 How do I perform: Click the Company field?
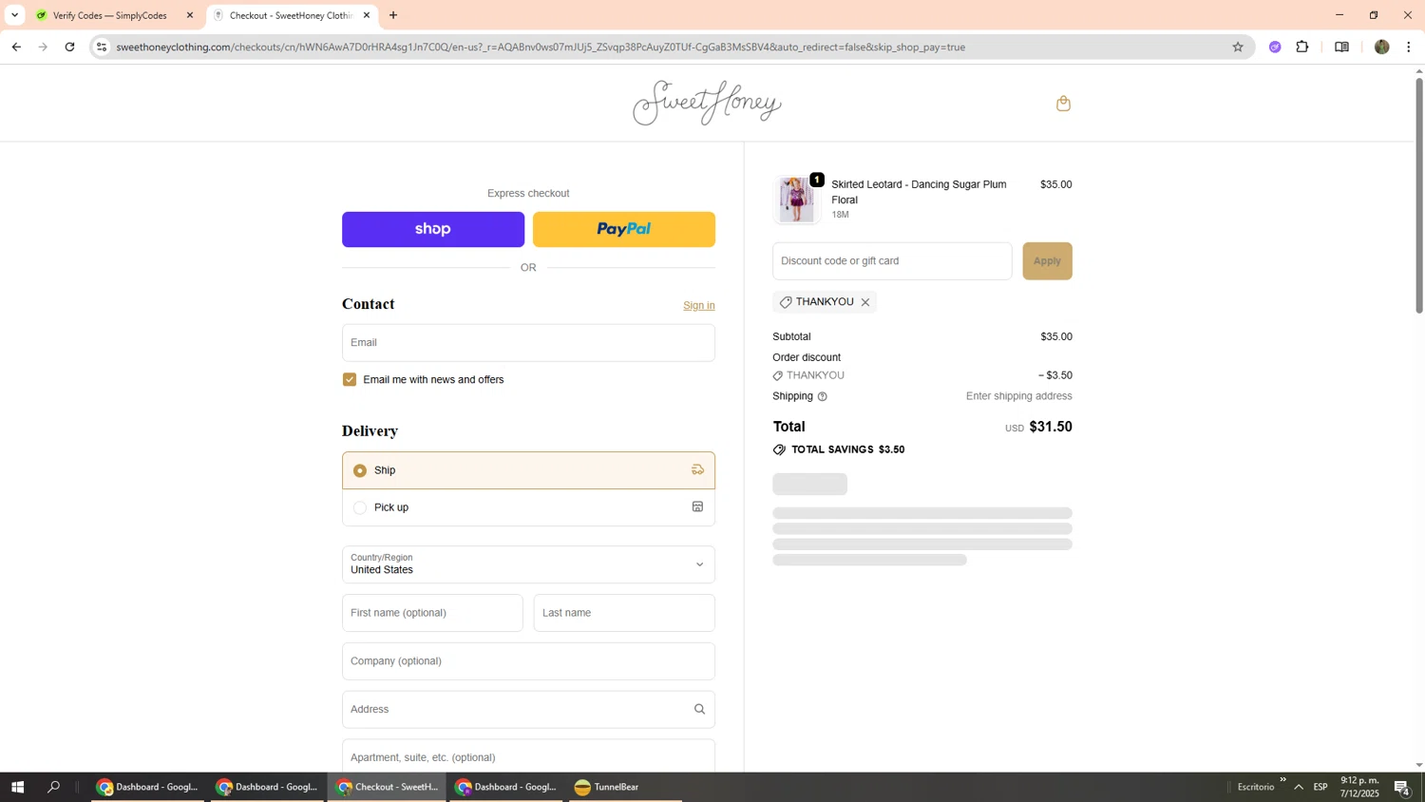click(528, 661)
